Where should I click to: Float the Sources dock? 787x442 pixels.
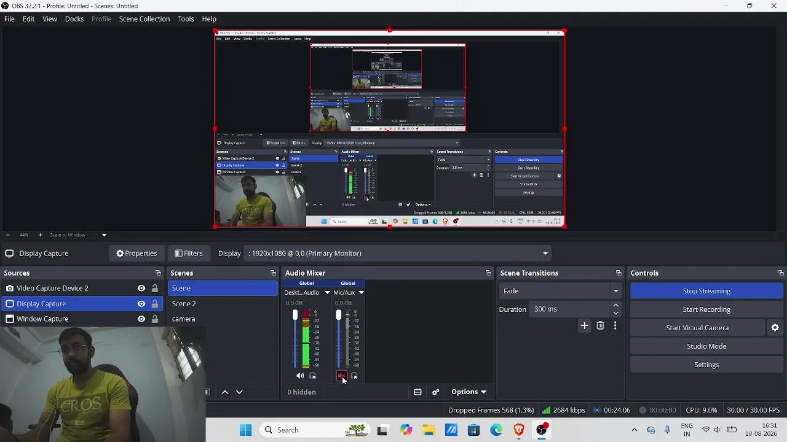[158, 273]
